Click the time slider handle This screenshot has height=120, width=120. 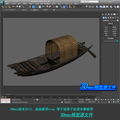click(8, 94)
